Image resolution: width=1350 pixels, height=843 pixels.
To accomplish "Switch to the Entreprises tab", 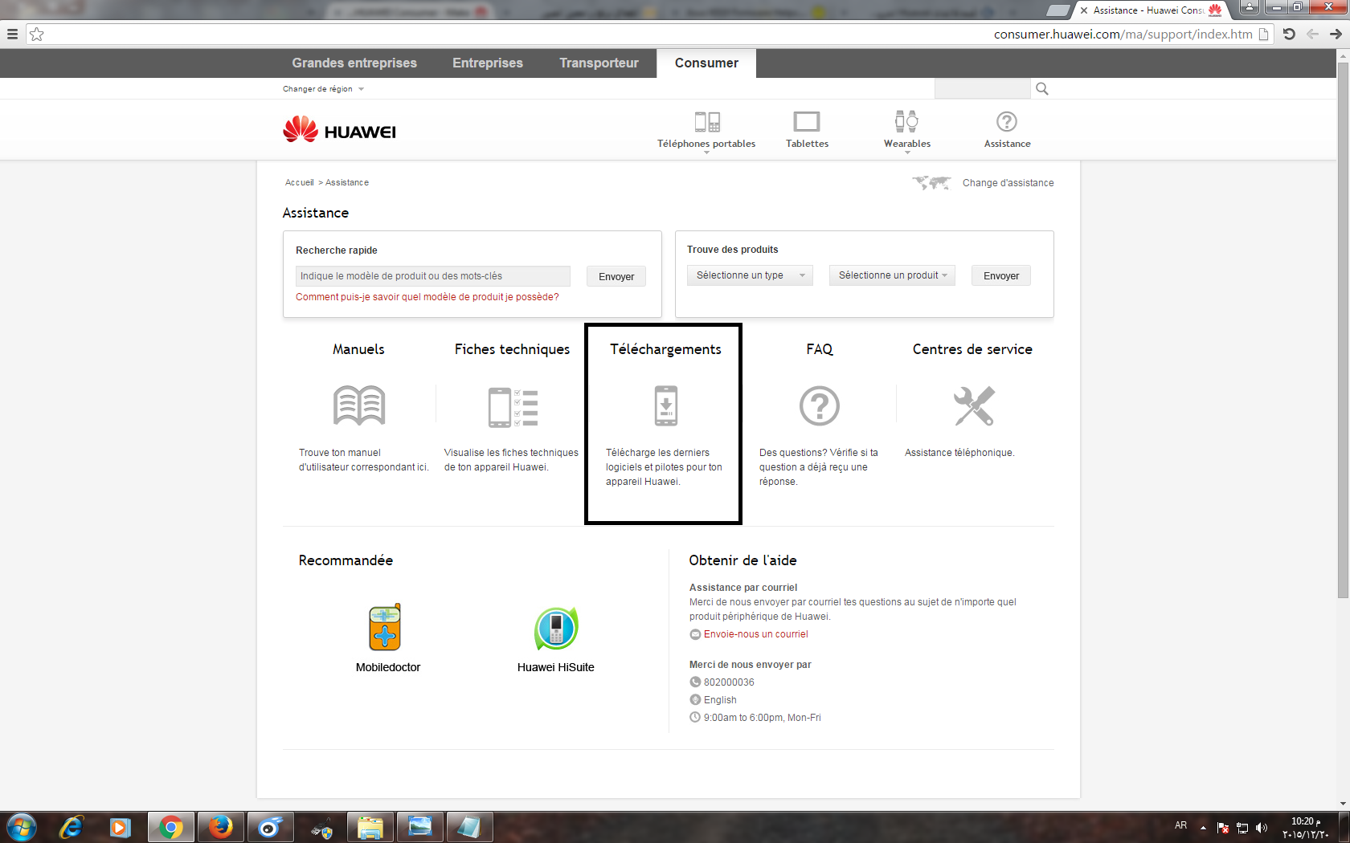I will 488,63.
